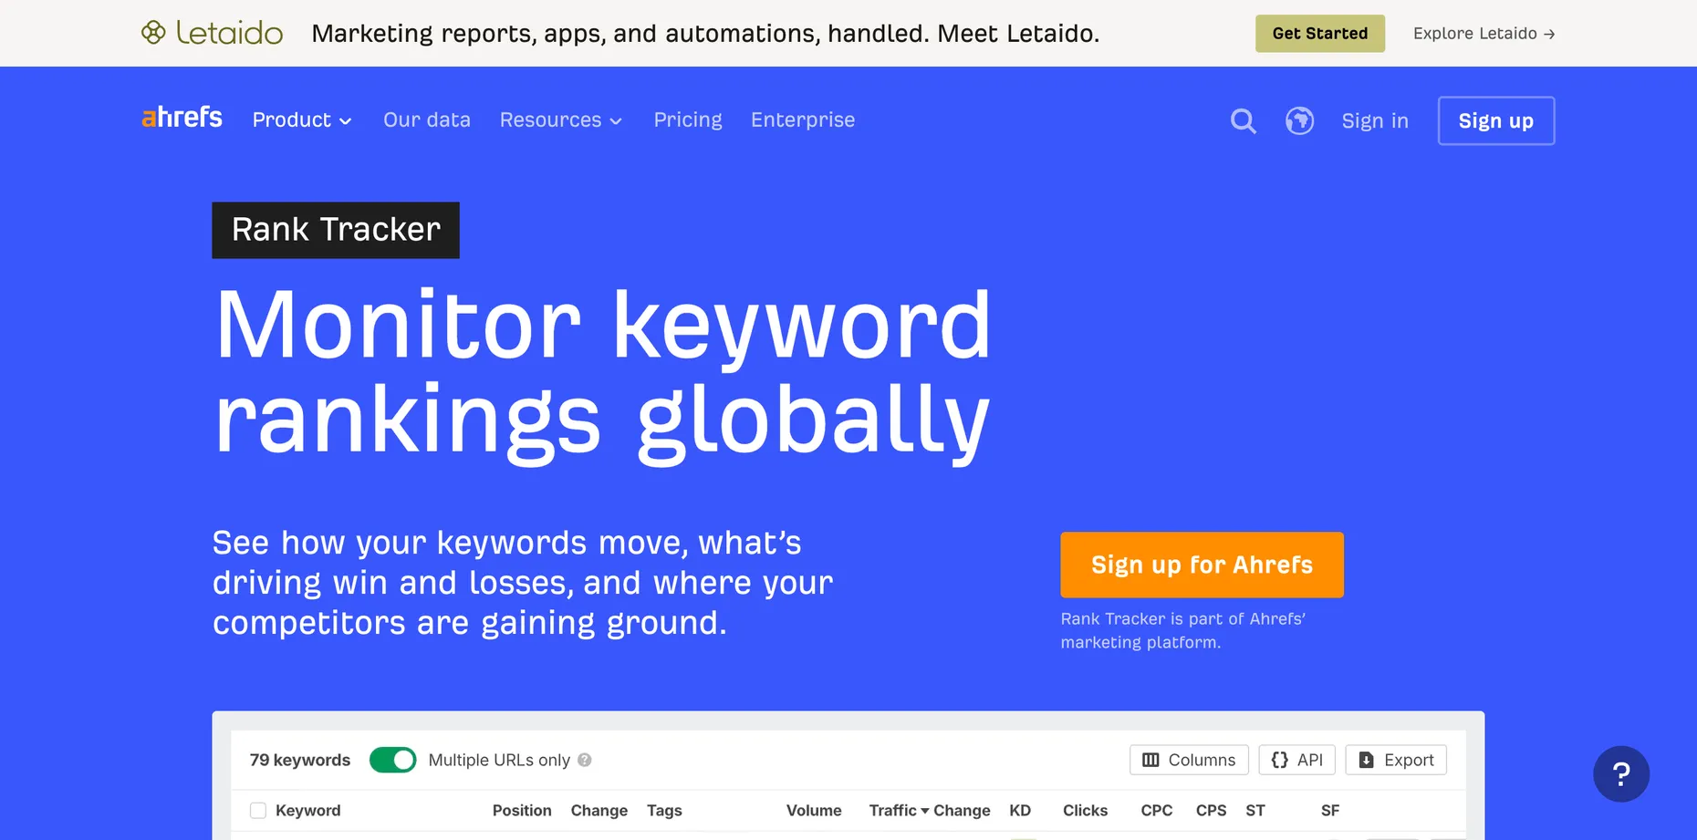Open the round help question-mark button
The width and height of the screenshot is (1697, 840).
pyautogui.click(x=1621, y=774)
